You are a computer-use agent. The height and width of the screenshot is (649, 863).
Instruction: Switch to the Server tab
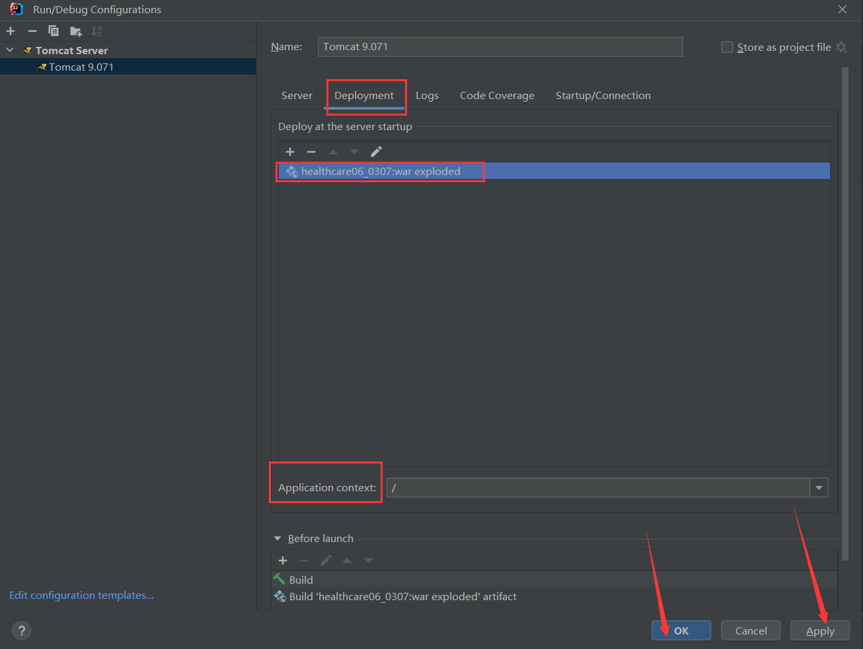(297, 96)
